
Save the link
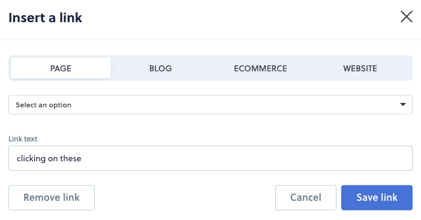pyautogui.click(x=377, y=198)
